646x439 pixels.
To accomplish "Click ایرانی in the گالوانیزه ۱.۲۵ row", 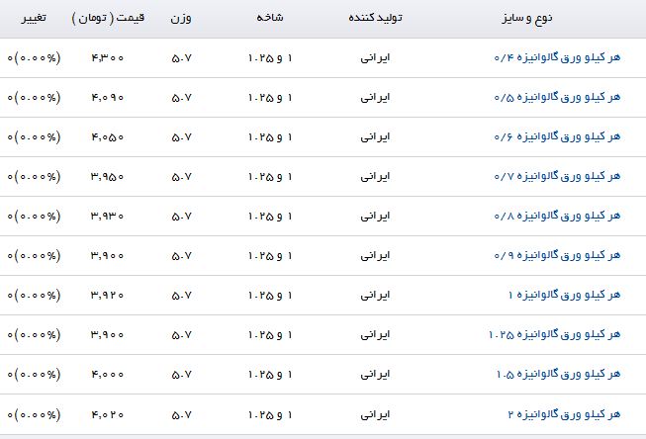I will pos(375,334).
